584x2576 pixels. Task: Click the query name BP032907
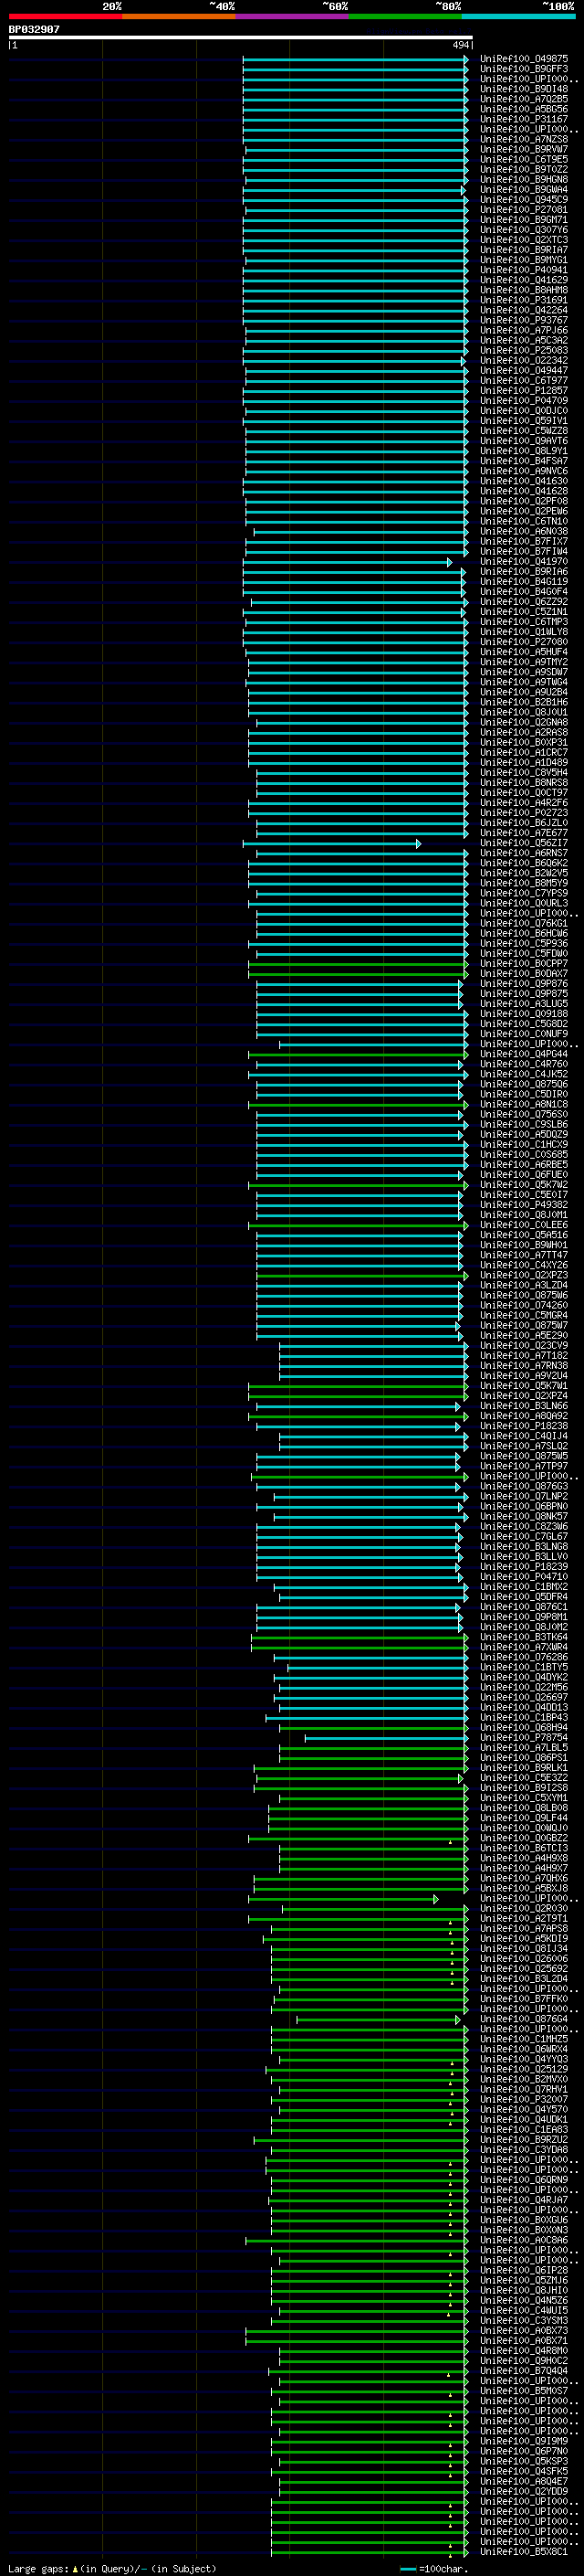tap(34, 30)
